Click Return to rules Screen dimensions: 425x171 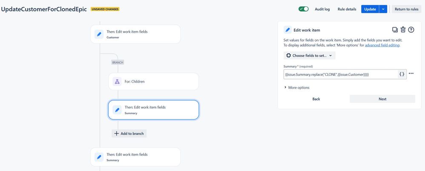(x=406, y=9)
